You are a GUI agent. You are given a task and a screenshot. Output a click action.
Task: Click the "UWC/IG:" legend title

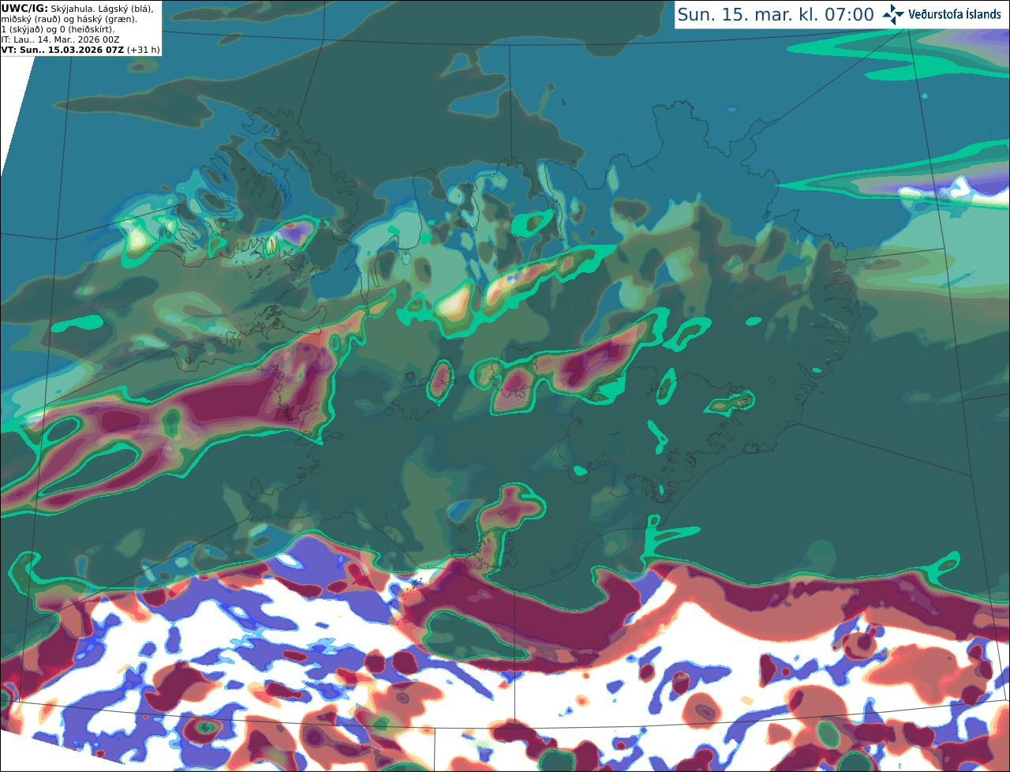point(24,8)
